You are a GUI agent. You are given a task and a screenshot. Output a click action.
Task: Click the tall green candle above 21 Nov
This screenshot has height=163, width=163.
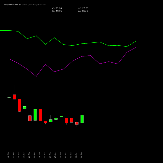coord(35,115)
